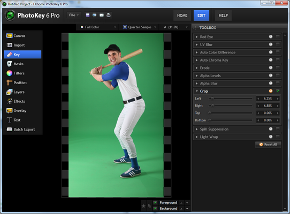Enable the Auto Color Difference checkbox

(x=278, y=52)
